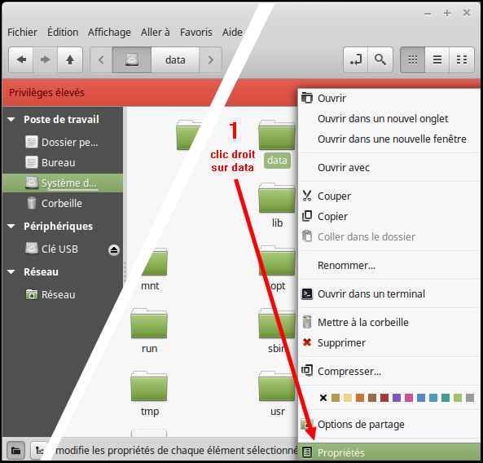Pick the brown folder color swatch

[372, 398]
